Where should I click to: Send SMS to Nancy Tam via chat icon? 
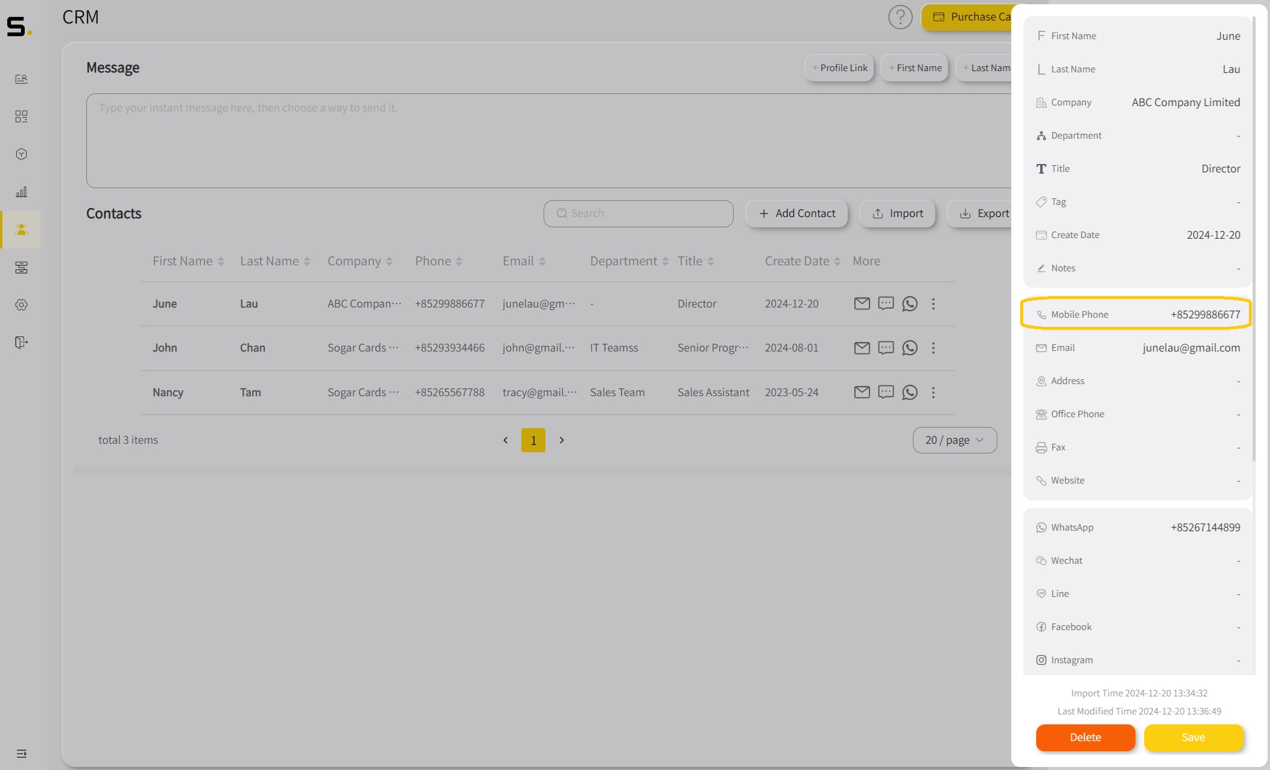point(886,393)
